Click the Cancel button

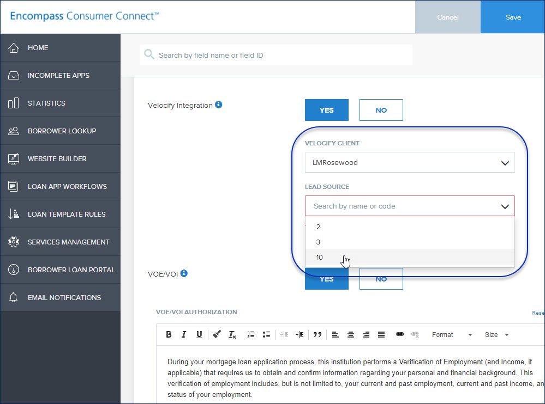tap(448, 17)
